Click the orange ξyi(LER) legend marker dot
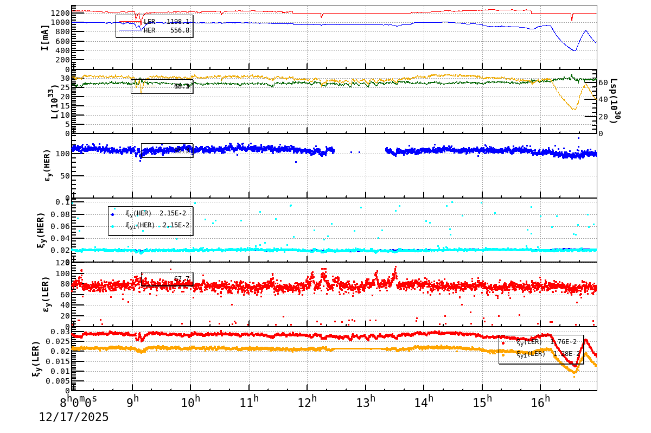This screenshot has height=433, width=651. point(503,354)
